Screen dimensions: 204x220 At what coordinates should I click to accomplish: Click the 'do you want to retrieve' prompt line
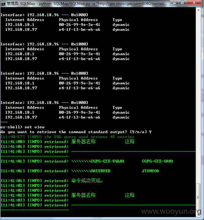coord(76,132)
